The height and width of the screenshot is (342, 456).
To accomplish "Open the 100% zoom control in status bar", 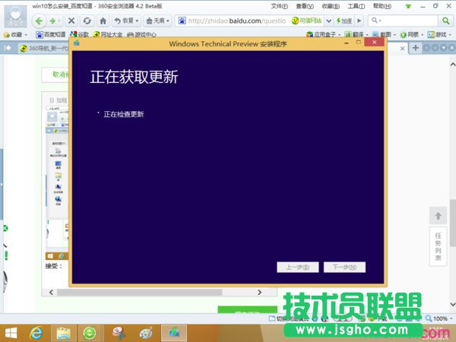I will 439,318.
